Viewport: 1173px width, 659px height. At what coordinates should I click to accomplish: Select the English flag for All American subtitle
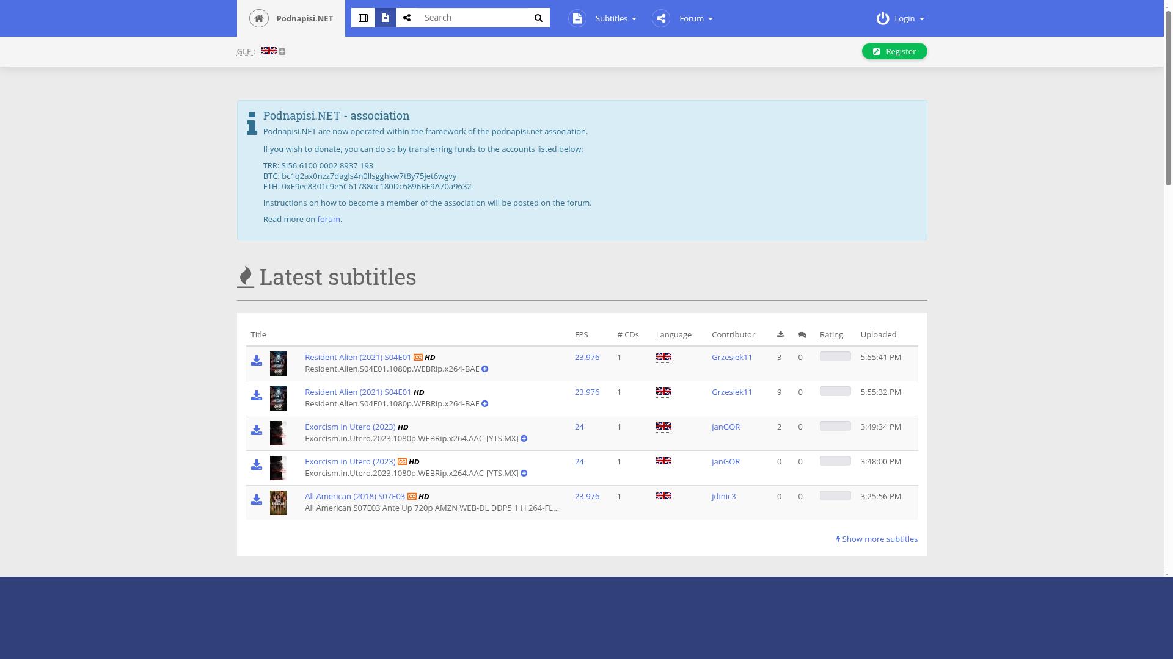click(664, 495)
